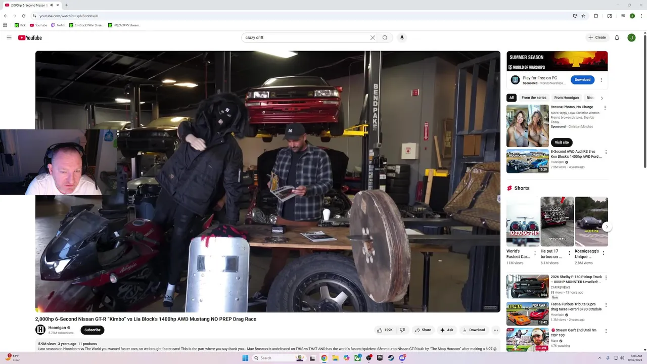Open options for the World of Warships ad
The height and width of the screenshot is (364, 647).
tap(601, 80)
